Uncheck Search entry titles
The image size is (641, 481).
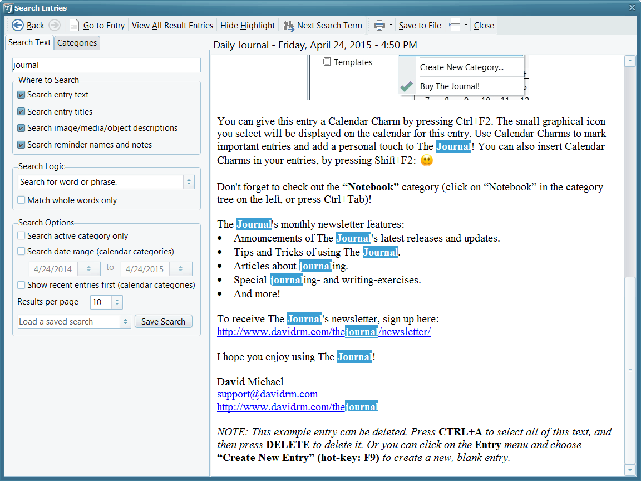click(x=22, y=112)
